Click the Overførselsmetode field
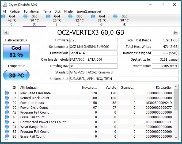 coord(93,60)
